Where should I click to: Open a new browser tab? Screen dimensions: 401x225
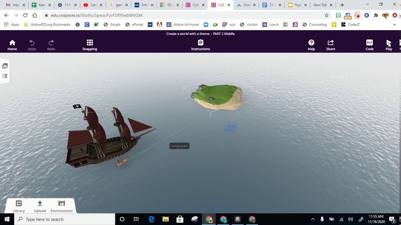point(342,5)
